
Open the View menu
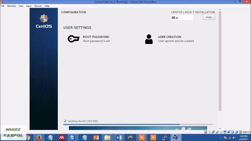[21, 6]
